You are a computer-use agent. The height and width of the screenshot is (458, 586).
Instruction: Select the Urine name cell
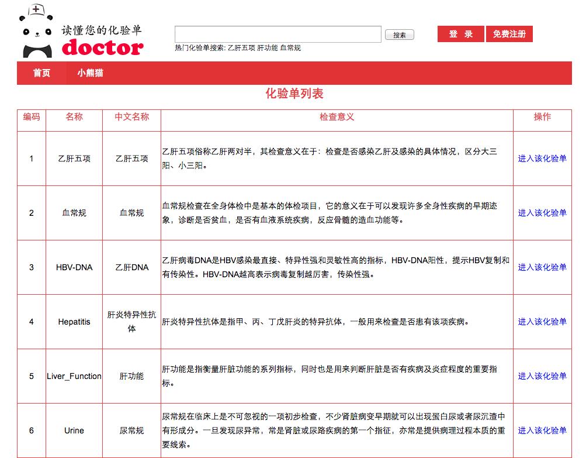point(74,431)
